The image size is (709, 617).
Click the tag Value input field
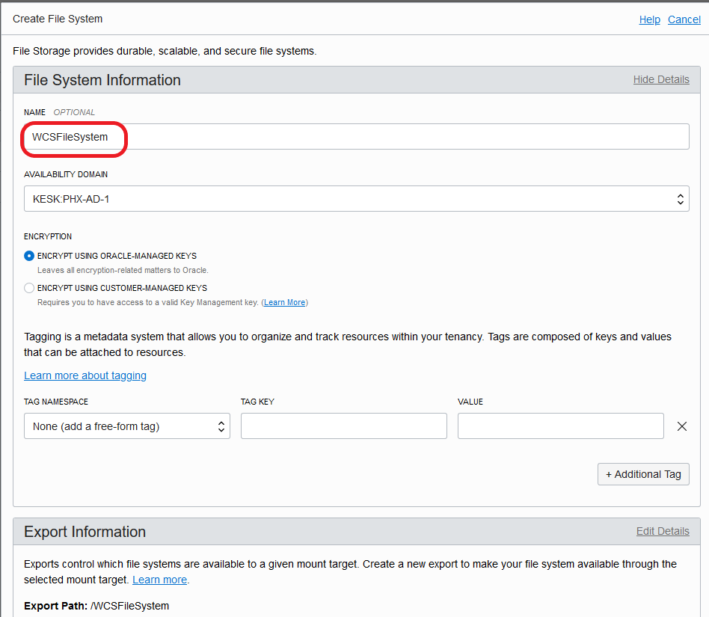click(561, 426)
